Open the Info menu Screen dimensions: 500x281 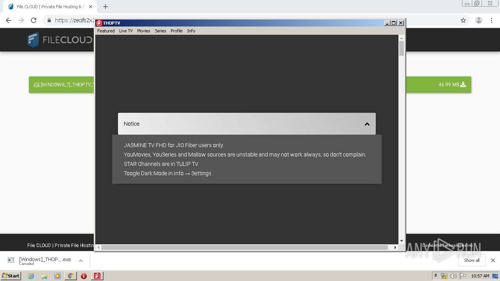191,31
